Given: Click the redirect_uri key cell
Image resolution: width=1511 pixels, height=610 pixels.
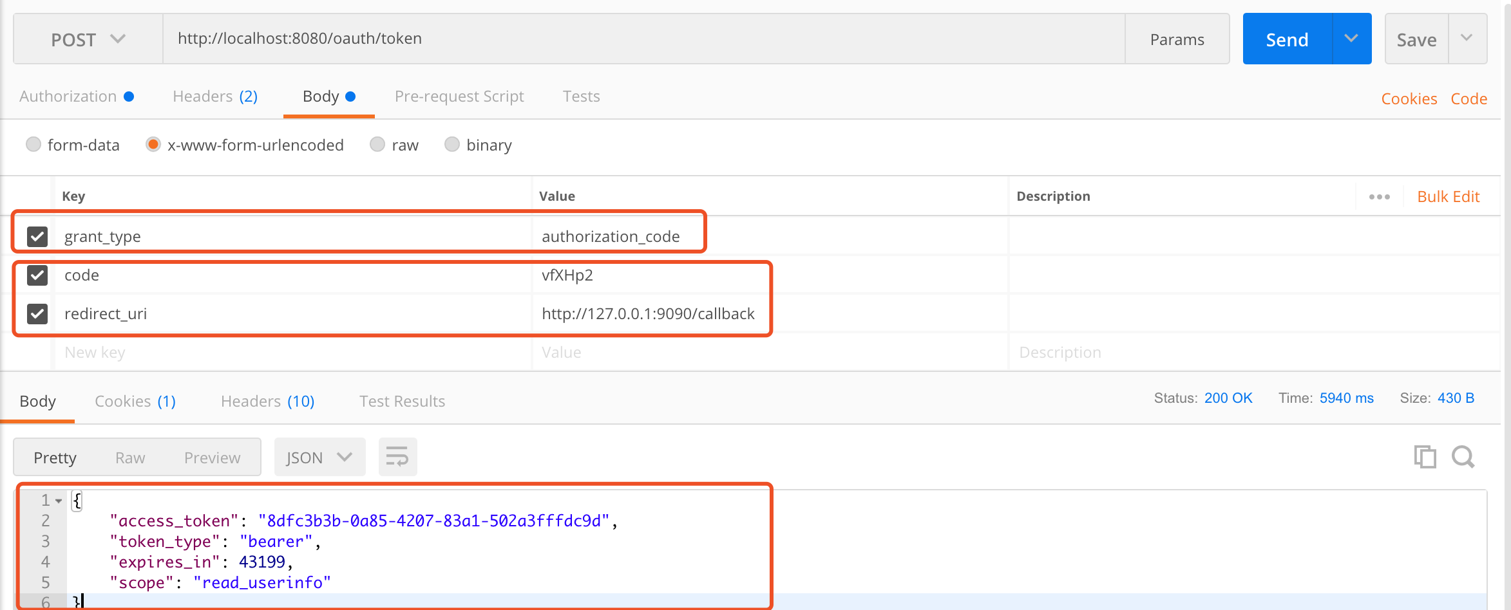Looking at the screenshot, I should [293, 314].
